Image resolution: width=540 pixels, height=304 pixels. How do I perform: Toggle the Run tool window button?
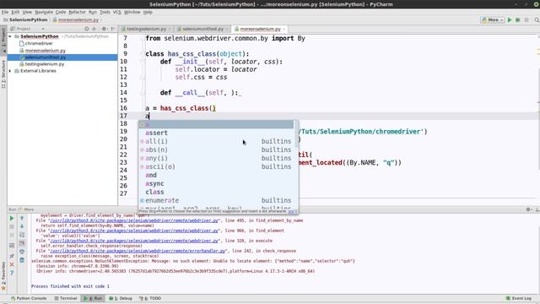click(93, 298)
